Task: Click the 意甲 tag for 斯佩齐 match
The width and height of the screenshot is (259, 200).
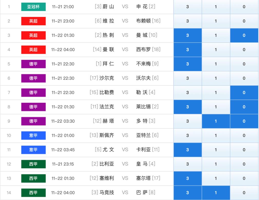Action: pyautogui.click(x=33, y=136)
